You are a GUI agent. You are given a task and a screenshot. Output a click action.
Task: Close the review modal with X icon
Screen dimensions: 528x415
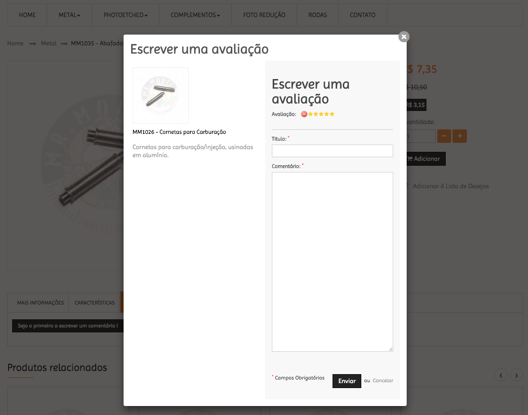point(404,37)
